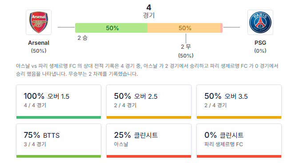Click the small red PSG wins bar segment
The width and height of the screenshot is (295, 163).
tap(221, 28)
